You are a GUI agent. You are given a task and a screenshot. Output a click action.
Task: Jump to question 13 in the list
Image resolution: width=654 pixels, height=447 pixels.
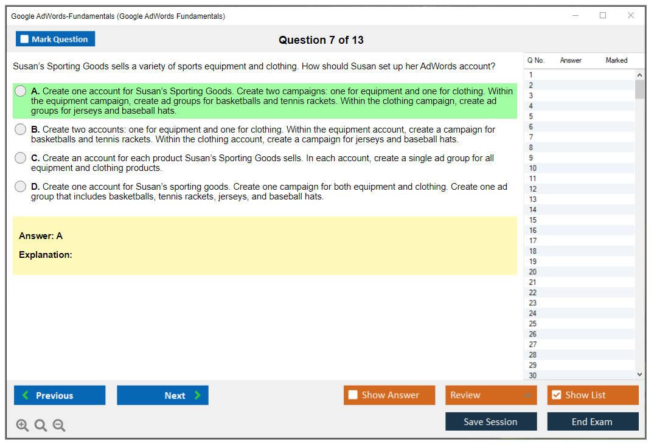[533, 199]
